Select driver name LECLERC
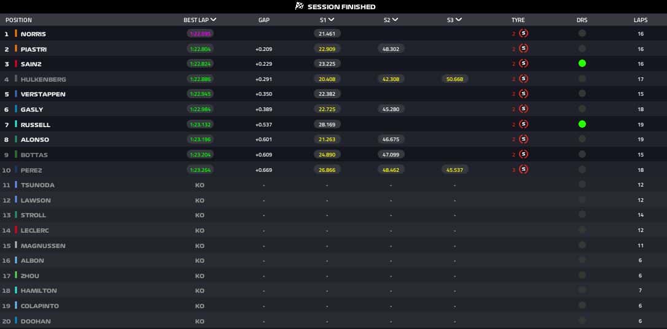667x329 pixels. 35,230
